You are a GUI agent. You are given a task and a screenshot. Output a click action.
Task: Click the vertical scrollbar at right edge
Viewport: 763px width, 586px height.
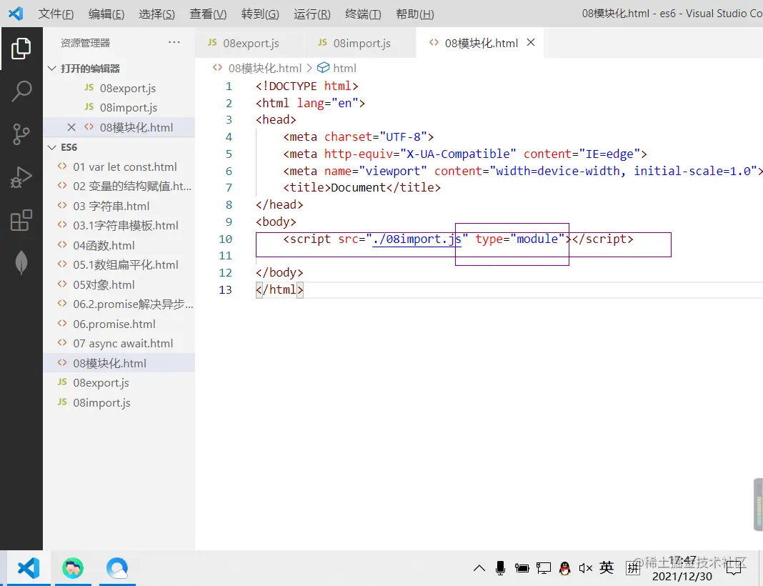758,505
